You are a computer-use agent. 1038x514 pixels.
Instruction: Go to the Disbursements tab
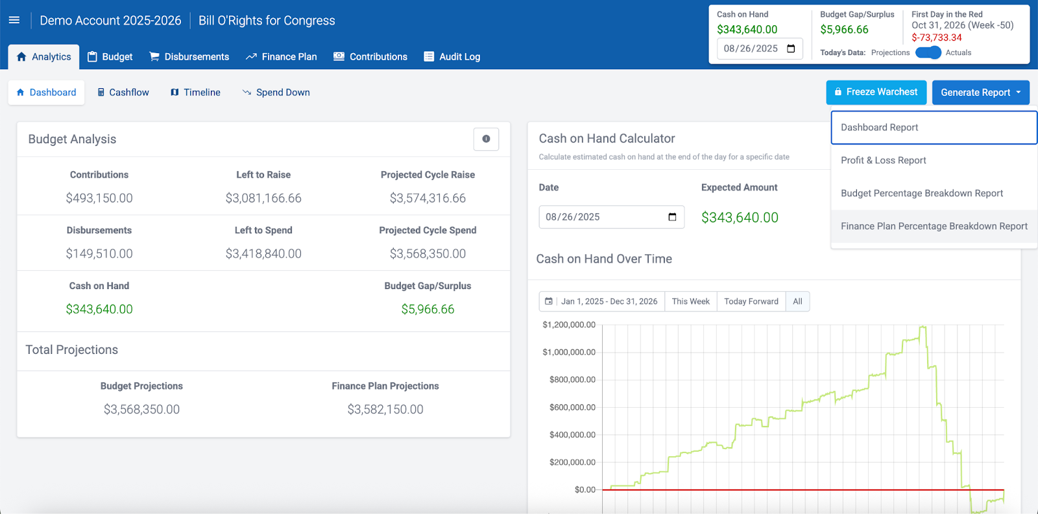189,56
